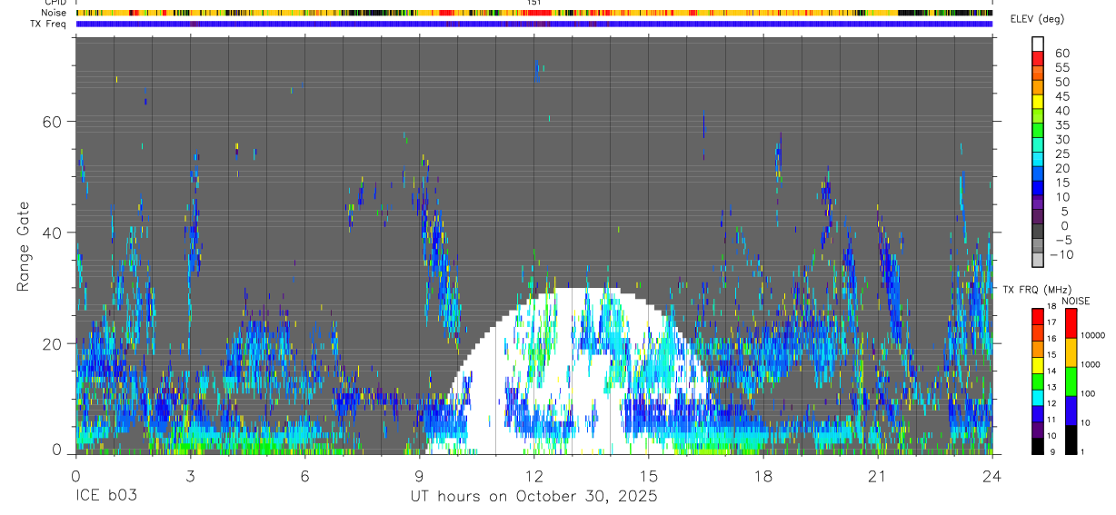
Task: Click NOISE legend value '1'
Action: click(x=1082, y=451)
